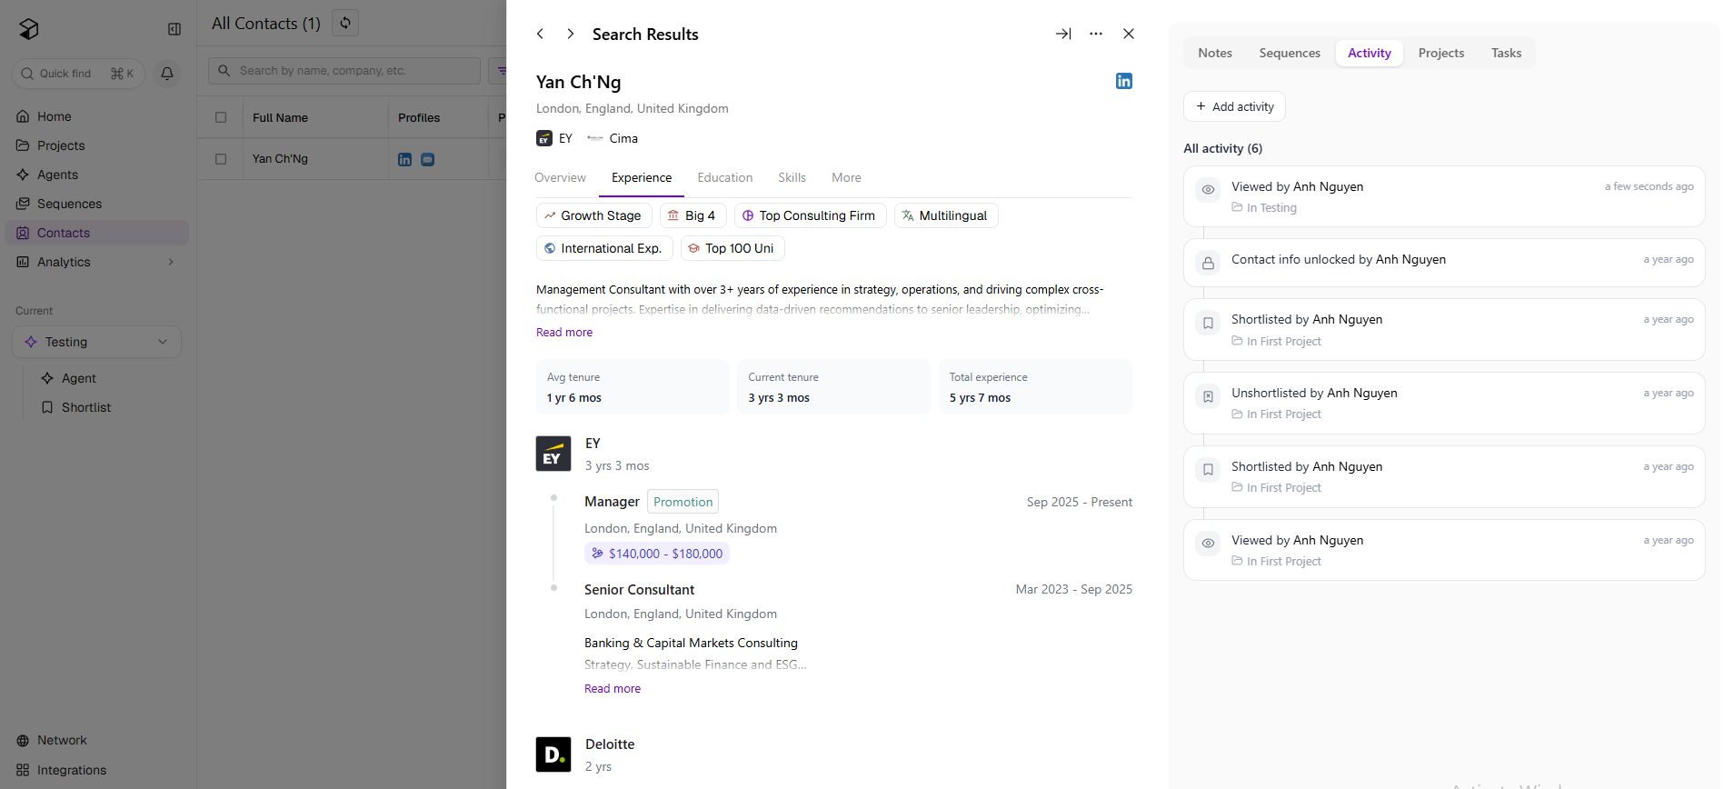Screen dimensions: 1734x789
Task: Click the Top 100 Uni tag
Action: (732, 248)
